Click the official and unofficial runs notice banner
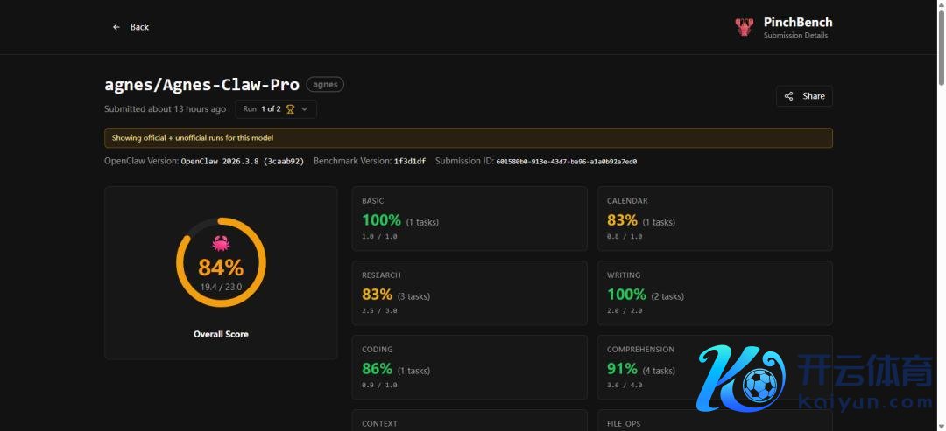Viewport: 946px width, 431px height. [468, 138]
